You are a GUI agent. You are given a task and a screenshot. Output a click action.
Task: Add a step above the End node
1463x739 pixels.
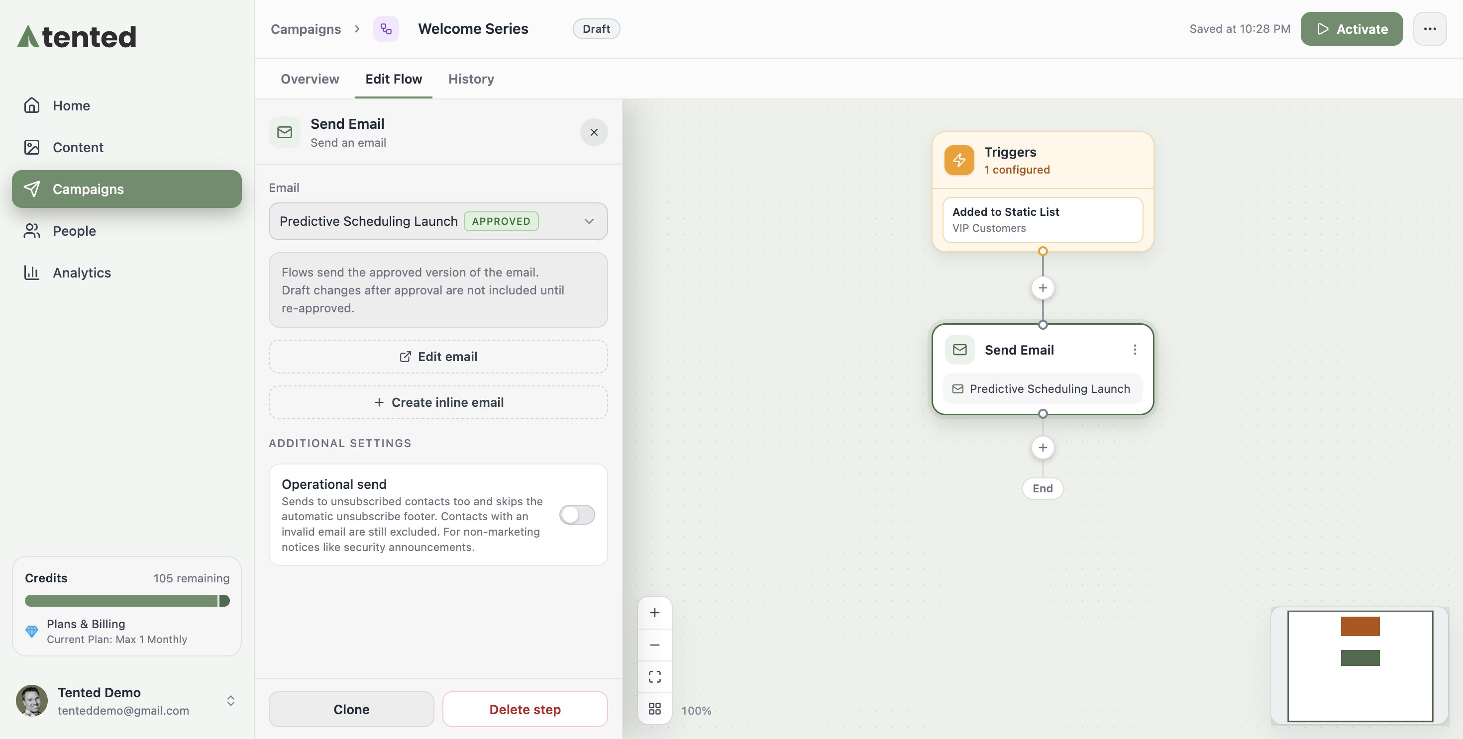[1042, 448]
